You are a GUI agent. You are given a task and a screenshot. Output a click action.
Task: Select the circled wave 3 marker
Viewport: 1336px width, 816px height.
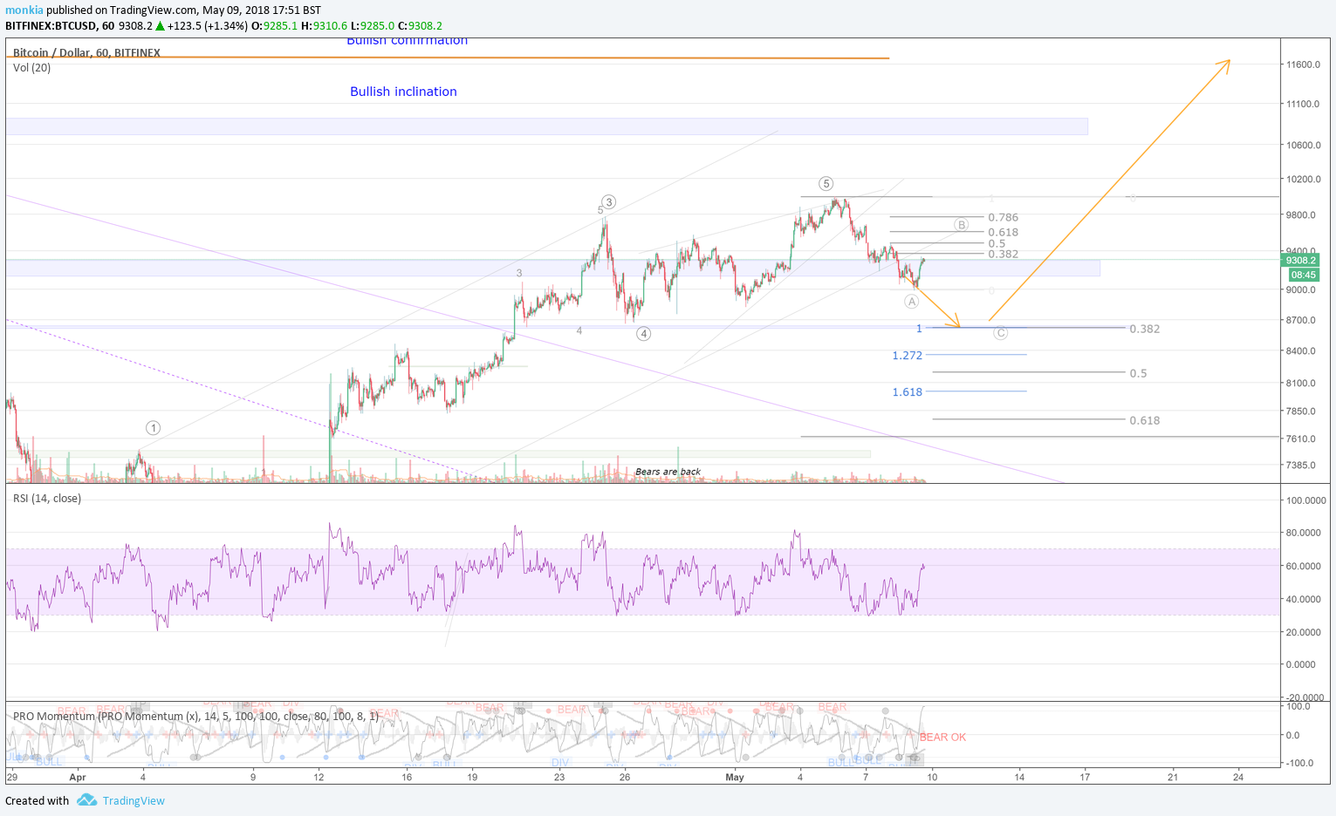coord(609,202)
